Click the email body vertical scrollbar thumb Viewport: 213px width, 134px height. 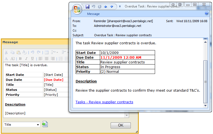tap(205, 82)
